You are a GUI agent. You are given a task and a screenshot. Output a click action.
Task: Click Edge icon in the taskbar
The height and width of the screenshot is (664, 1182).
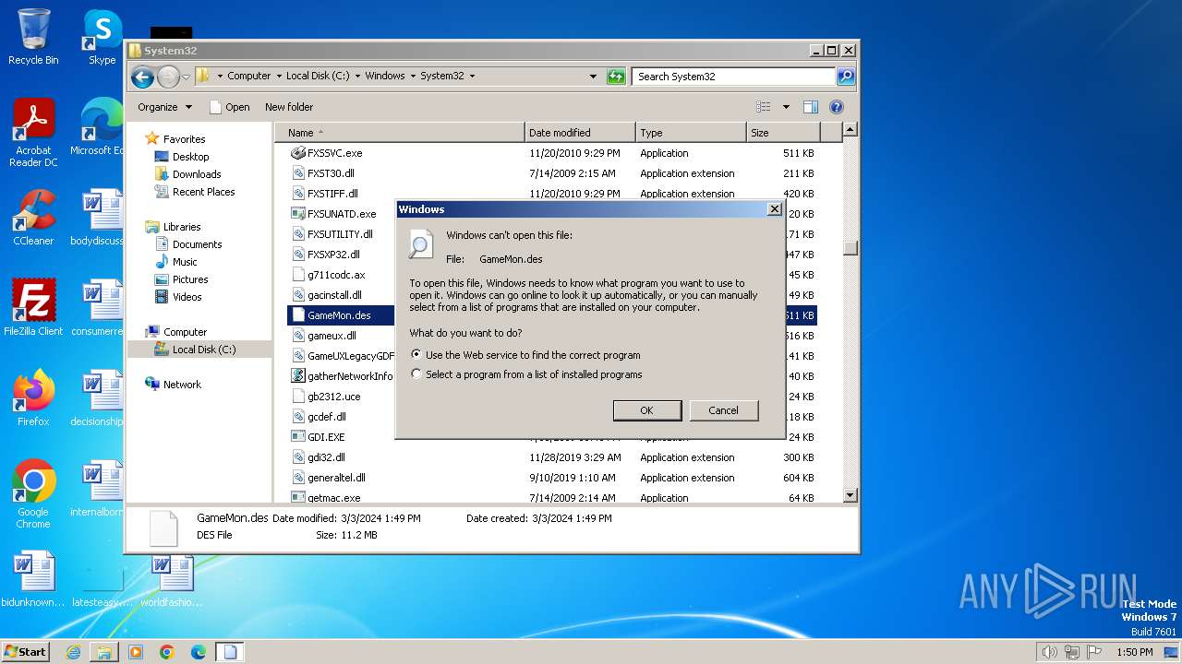tap(199, 652)
